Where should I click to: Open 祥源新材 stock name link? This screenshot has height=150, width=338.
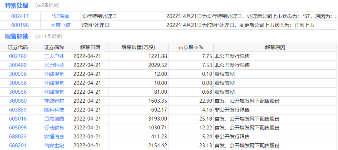pyautogui.click(x=54, y=101)
